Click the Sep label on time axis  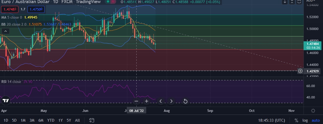click(x=210, y=111)
